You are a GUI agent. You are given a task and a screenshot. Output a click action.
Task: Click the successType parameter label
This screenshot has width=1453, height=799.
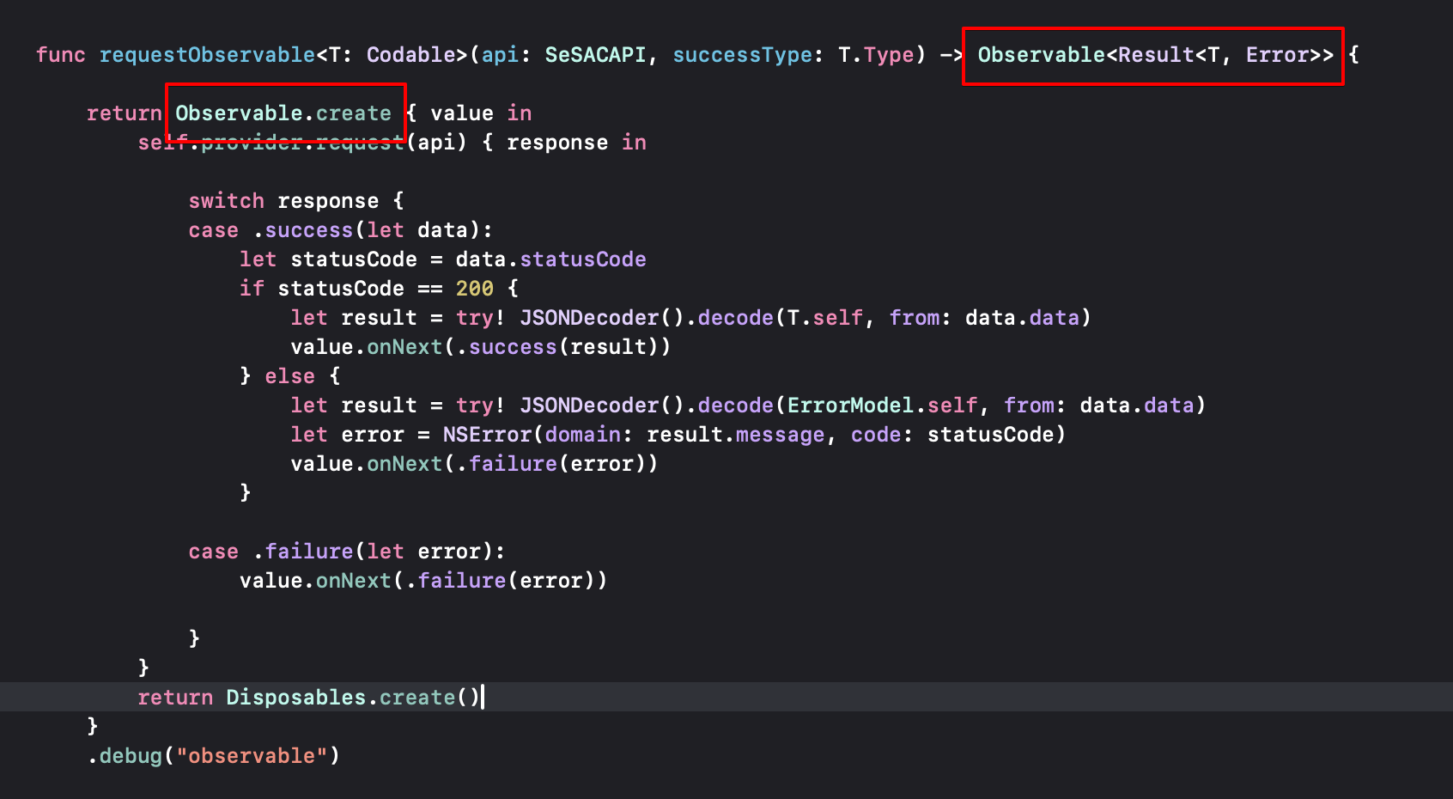[x=743, y=55]
